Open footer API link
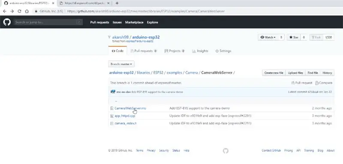This screenshot has height=164, width=343. click(298, 150)
